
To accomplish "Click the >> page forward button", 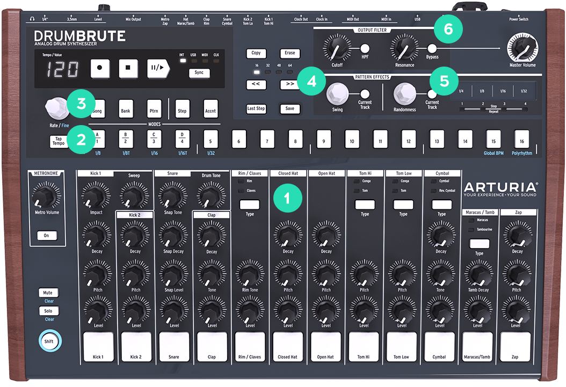I will (290, 84).
